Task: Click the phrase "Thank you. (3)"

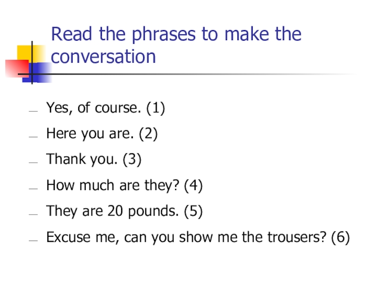Action: [x=94, y=160]
